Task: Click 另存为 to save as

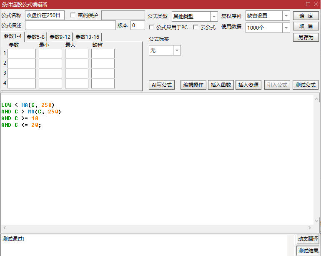Action: (306, 38)
